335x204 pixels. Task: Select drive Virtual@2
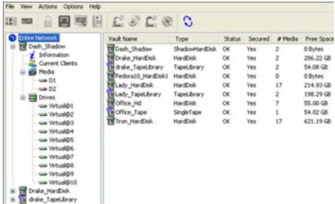click(61, 115)
